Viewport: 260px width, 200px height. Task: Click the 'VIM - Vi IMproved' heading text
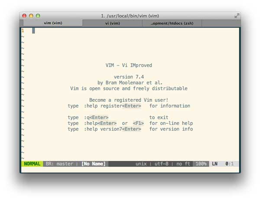pyautogui.click(x=129, y=65)
